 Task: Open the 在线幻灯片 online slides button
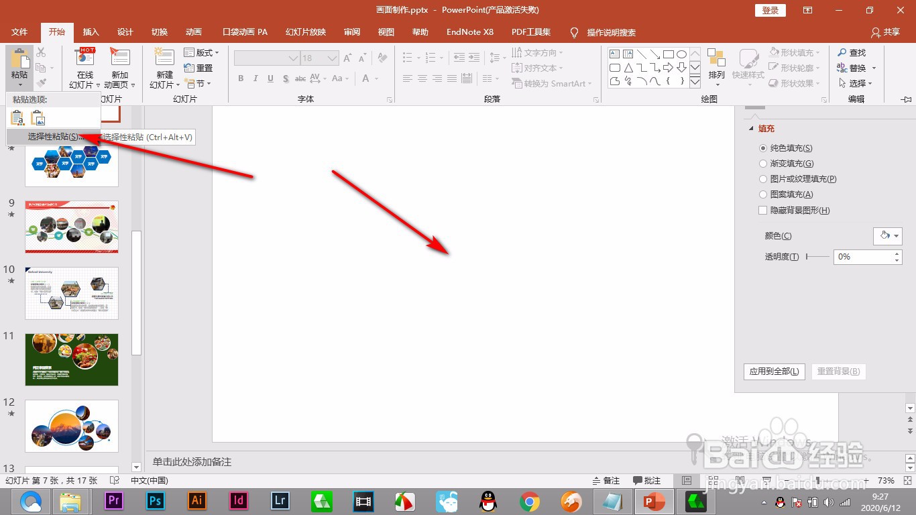(x=85, y=68)
